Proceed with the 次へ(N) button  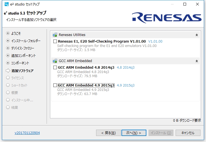click(134, 133)
